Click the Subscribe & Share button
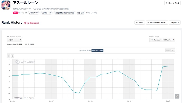Screen dimensions: 182x103 click(x=157, y=23)
